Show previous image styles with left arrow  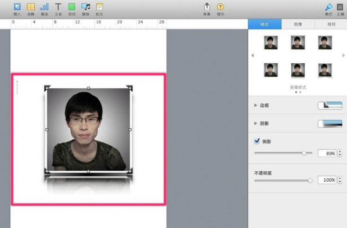[x=252, y=55]
